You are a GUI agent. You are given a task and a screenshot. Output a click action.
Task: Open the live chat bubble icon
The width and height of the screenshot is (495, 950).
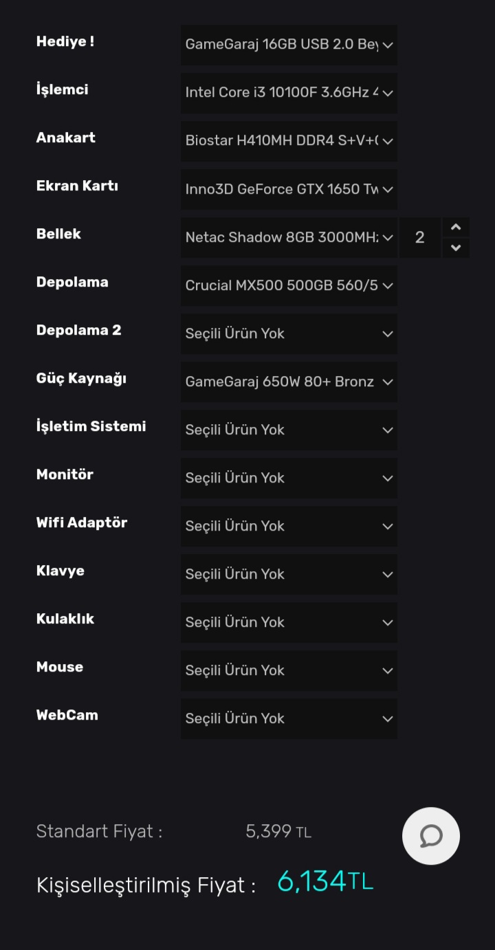pos(431,836)
